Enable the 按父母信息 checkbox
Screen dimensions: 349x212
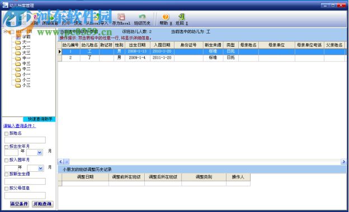tap(7, 189)
